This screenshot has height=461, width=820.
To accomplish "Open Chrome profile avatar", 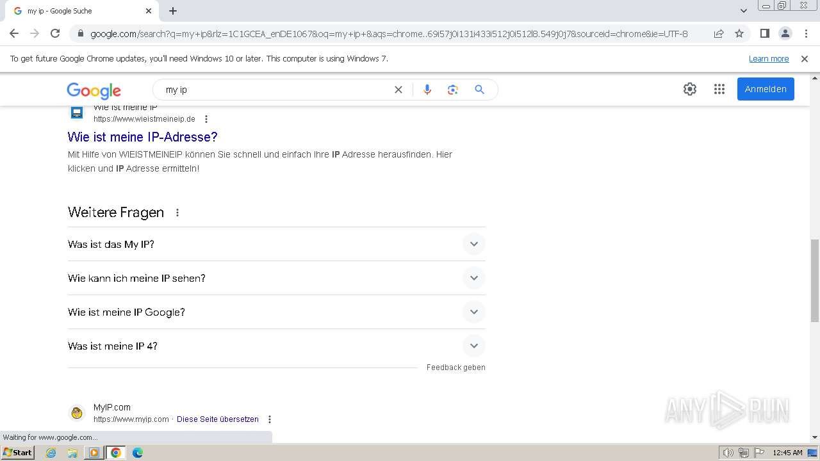I will (x=785, y=33).
